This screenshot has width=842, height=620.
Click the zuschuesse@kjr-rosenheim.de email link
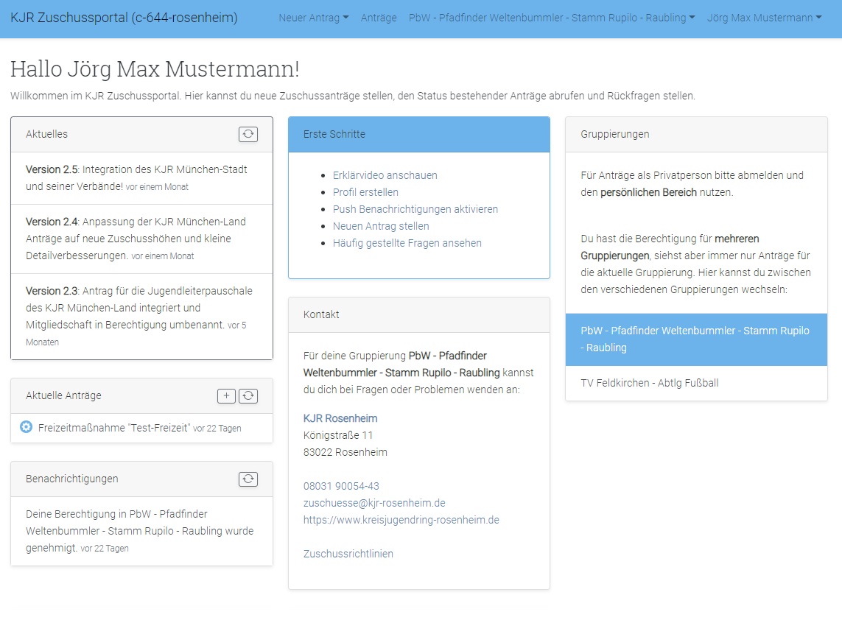tap(374, 503)
